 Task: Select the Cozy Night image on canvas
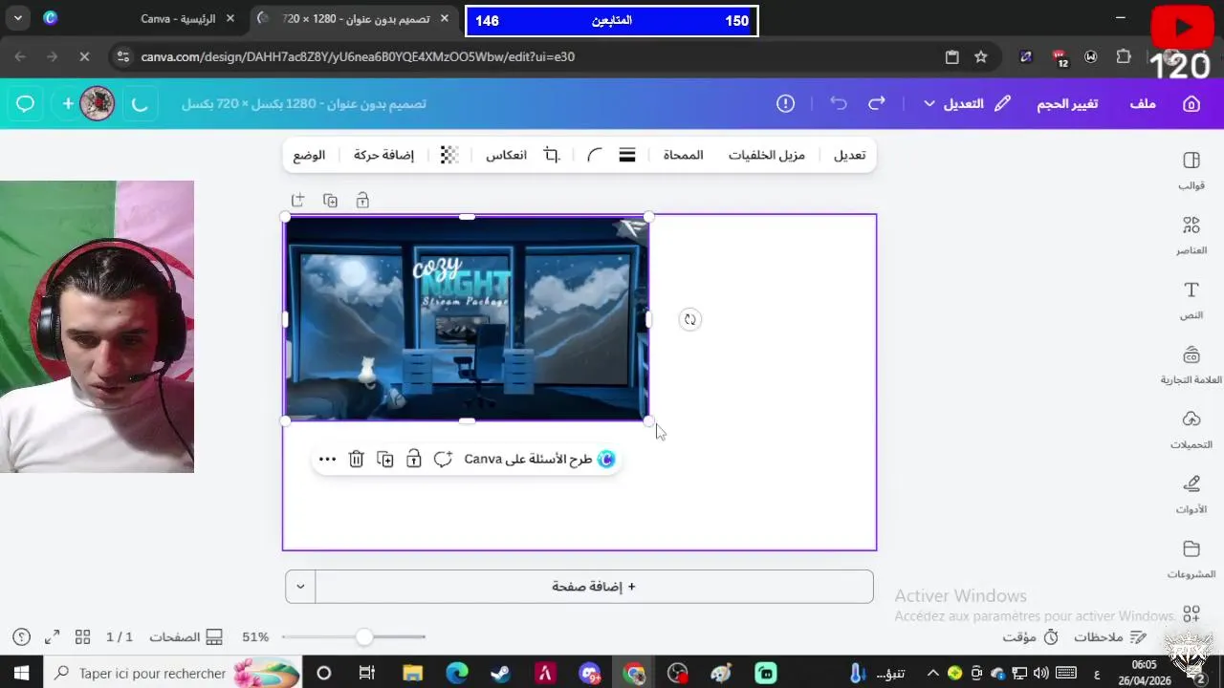pos(467,319)
